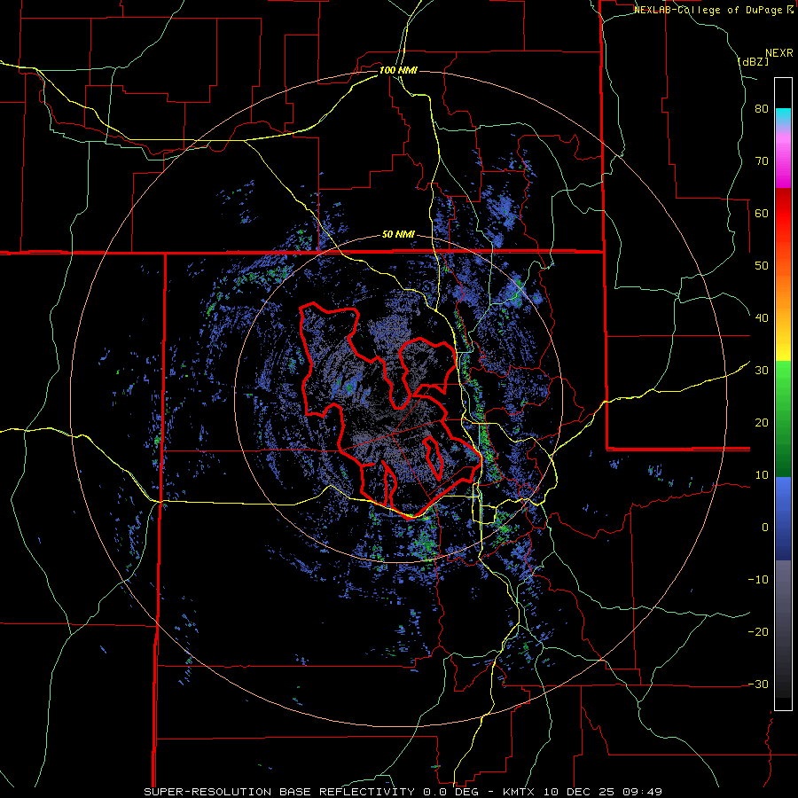The height and width of the screenshot is (798, 798).
Task: Click the -20 value on the dBZ scale
Action: click(758, 632)
